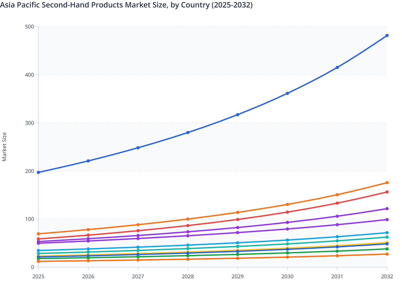Select the blue line's 2030 marker near 360
This screenshot has width=402, height=298.
tap(287, 93)
